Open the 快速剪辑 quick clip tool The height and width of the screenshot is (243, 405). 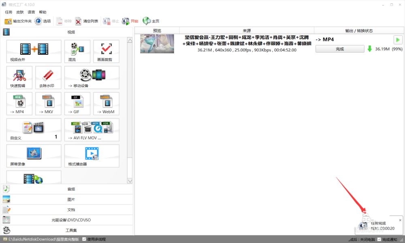coord(19,77)
